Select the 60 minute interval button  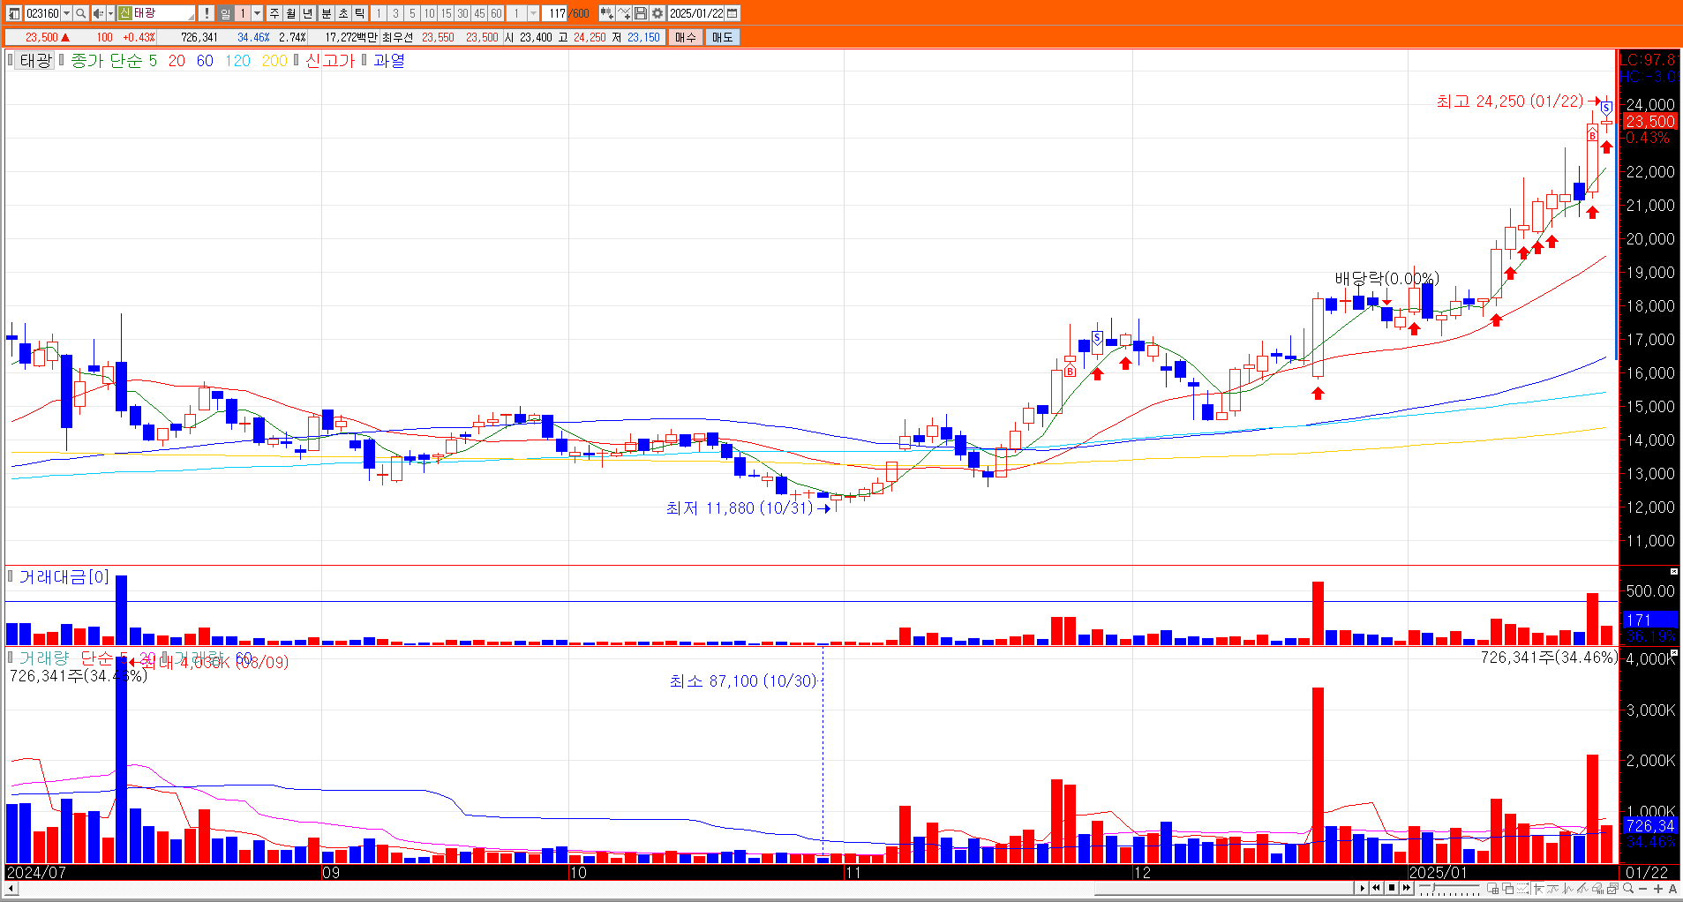496,13
